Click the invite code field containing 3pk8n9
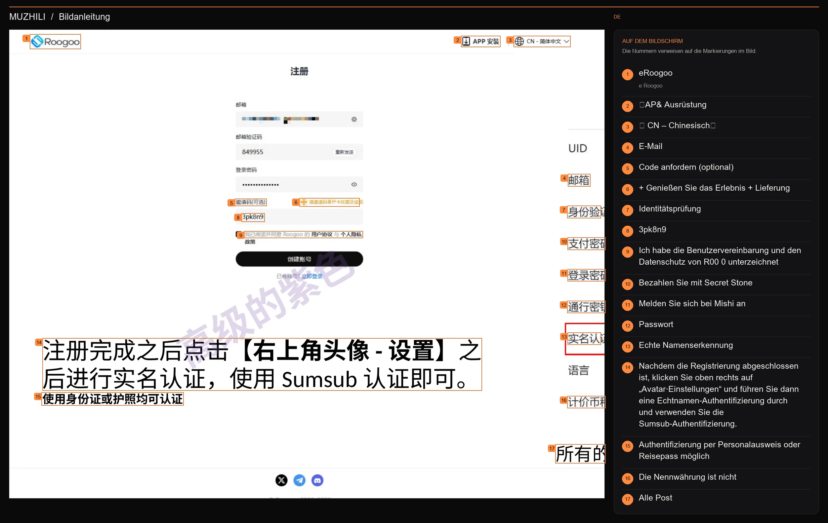 (x=299, y=217)
